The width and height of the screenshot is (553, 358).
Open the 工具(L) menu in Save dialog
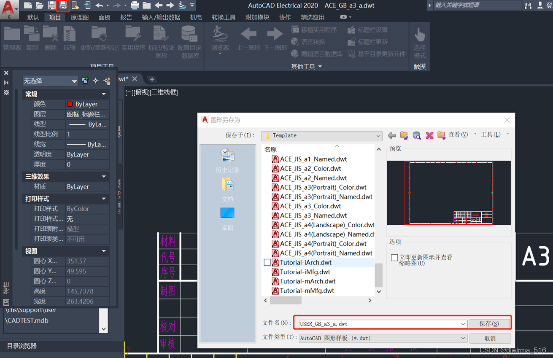(x=491, y=135)
